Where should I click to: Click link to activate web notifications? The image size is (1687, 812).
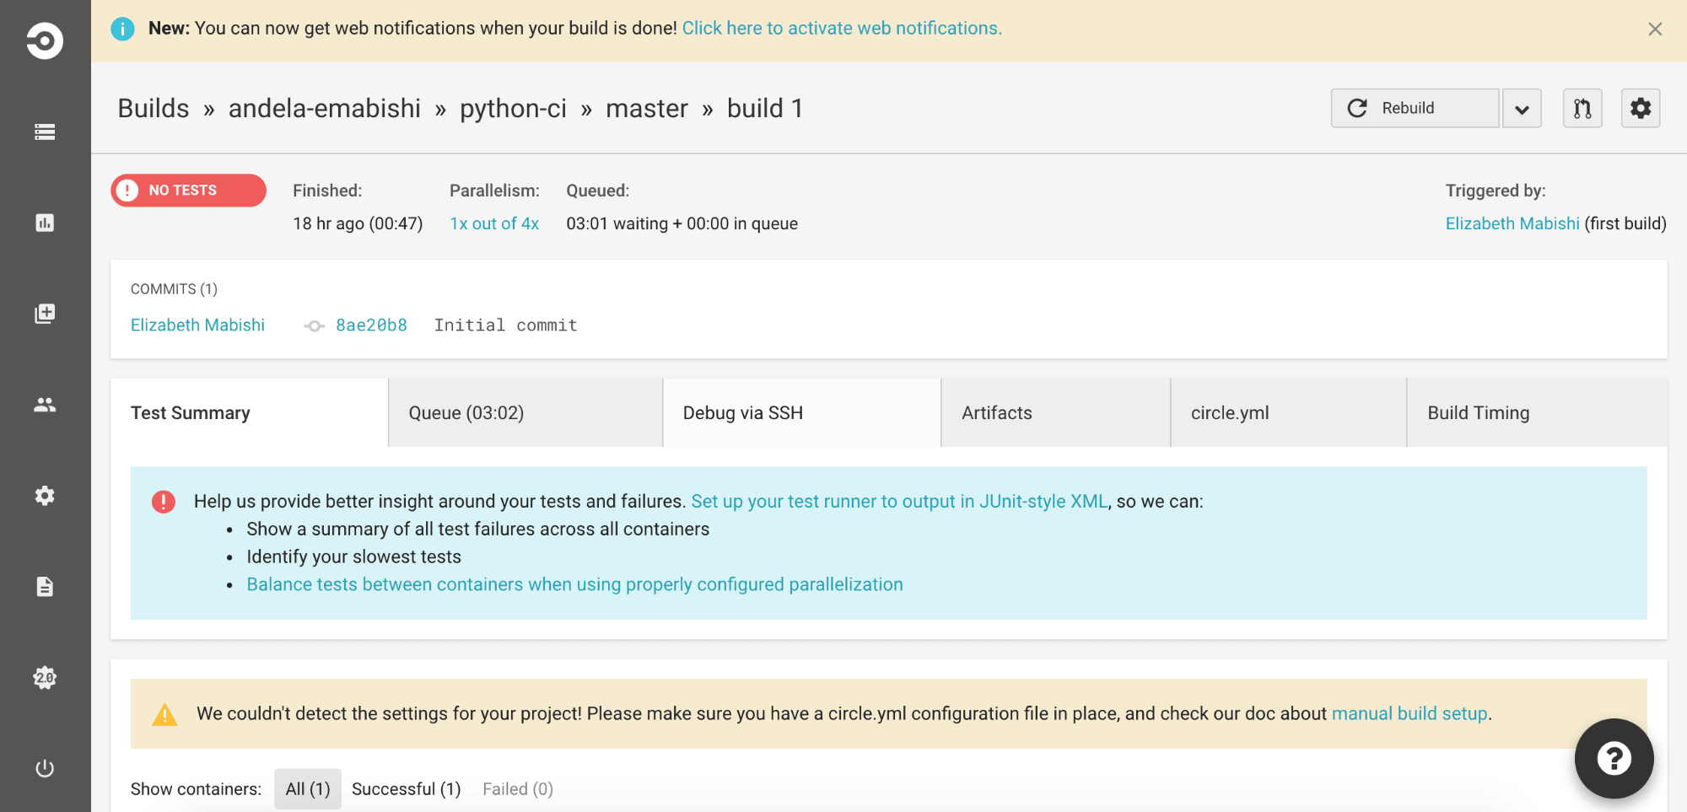pyautogui.click(x=842, y=28)
